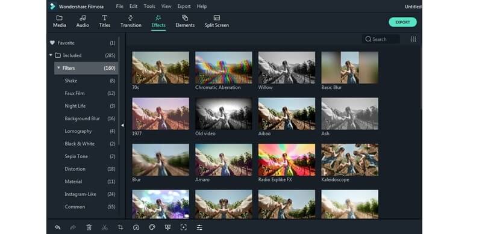482x234 pixels.
Task: Select the Aibao effect thumbnail
Action: click(287, 114)
